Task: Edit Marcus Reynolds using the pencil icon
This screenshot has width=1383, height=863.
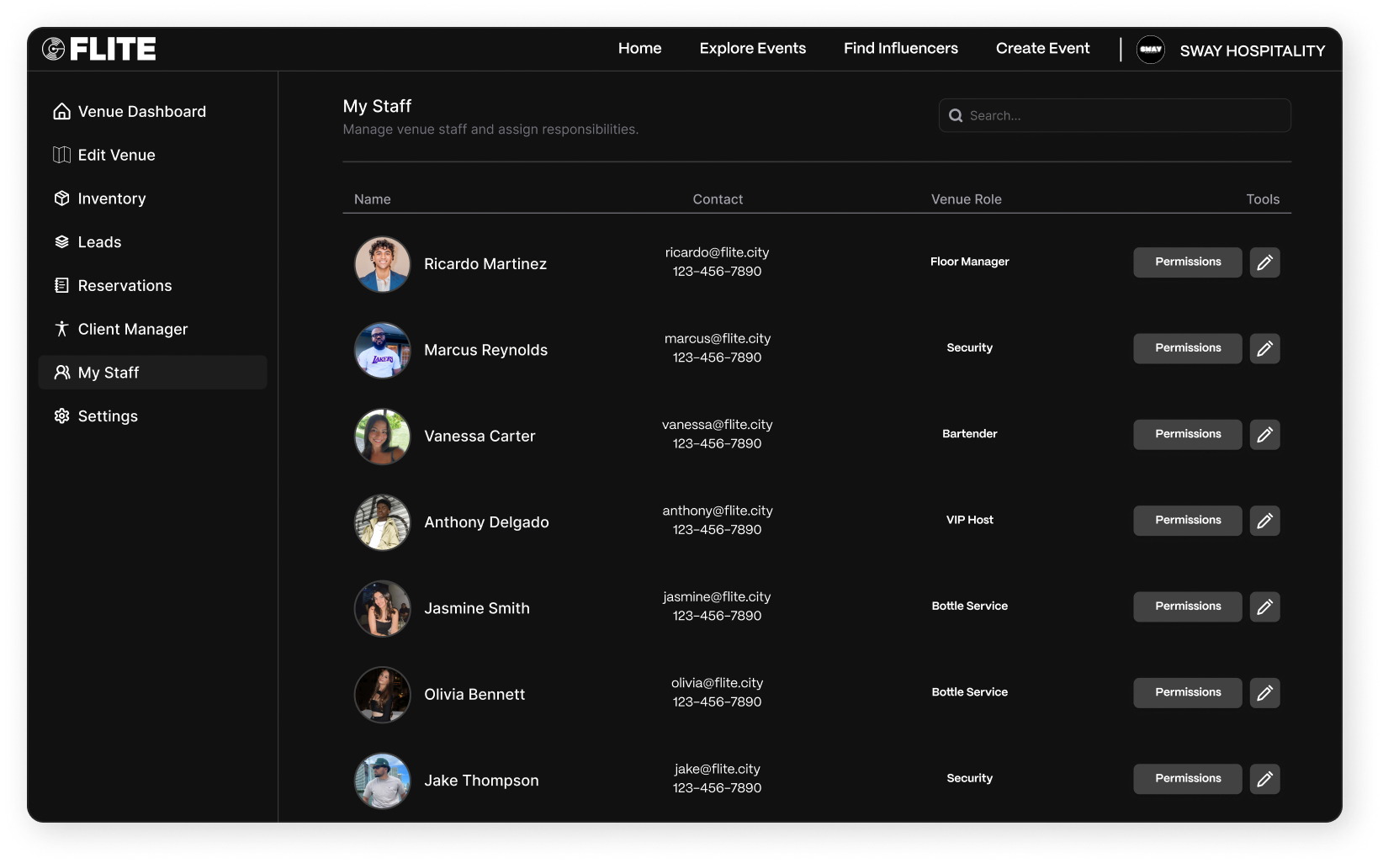Action: tap(1264, 348)
